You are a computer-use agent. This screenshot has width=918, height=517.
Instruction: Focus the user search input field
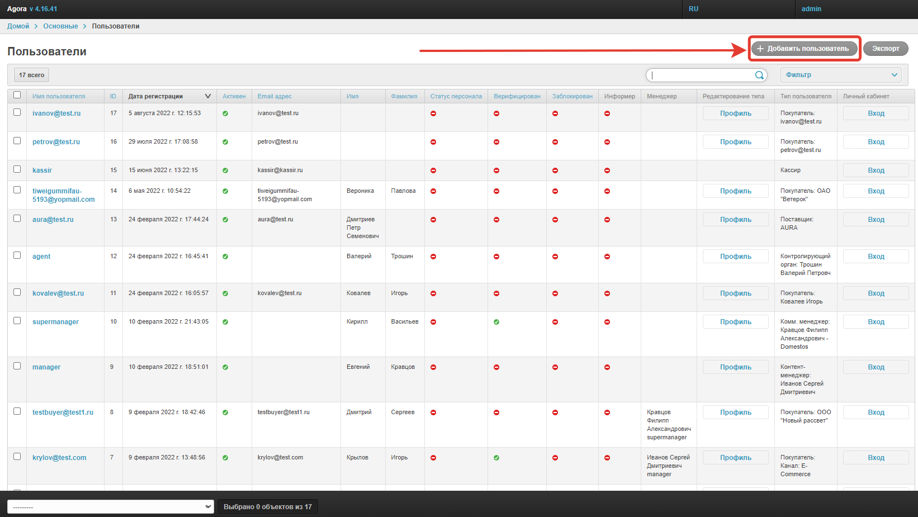tap(702, 75)
